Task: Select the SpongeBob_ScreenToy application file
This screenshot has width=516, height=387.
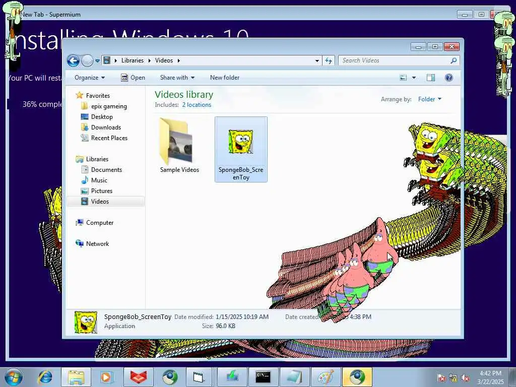Action: click(x=241, y=149)
